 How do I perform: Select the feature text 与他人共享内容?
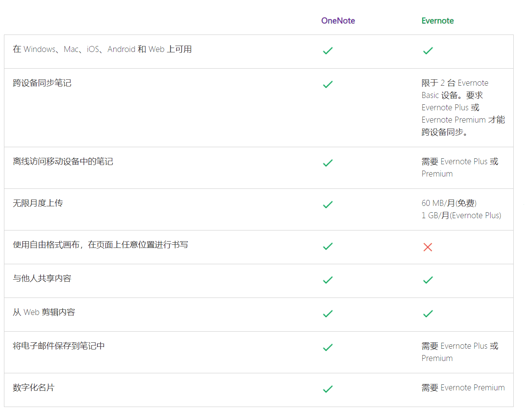click(42, 278)
